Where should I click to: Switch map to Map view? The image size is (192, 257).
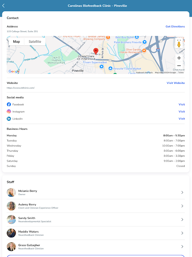pos(17,42)
